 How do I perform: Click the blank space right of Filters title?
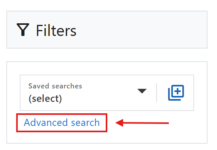point(141,30)
